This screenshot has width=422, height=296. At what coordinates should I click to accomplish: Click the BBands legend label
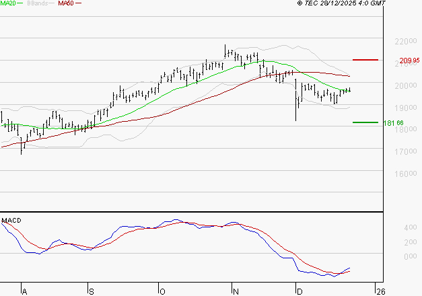pos(38,3)
